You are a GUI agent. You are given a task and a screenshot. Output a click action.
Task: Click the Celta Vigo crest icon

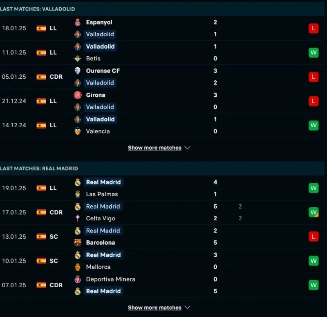(78, 218)
